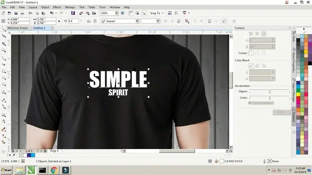This screenshot has width=312, height=175.
Task: Select the Shape tool
Action: [4, 36]
